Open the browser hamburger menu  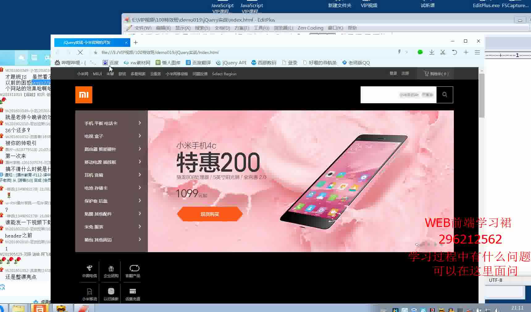[x=477, y=52]
